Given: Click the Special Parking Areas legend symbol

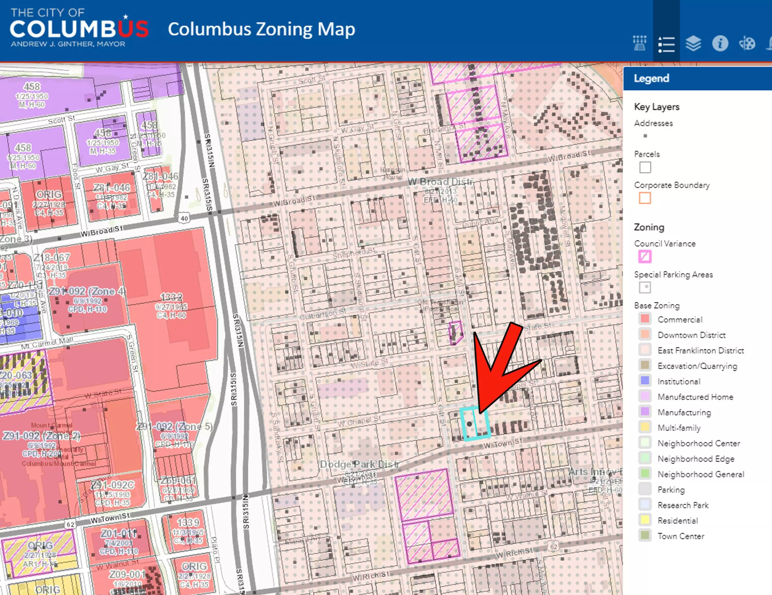Looking at the screenshot, I should coord(645,287).
